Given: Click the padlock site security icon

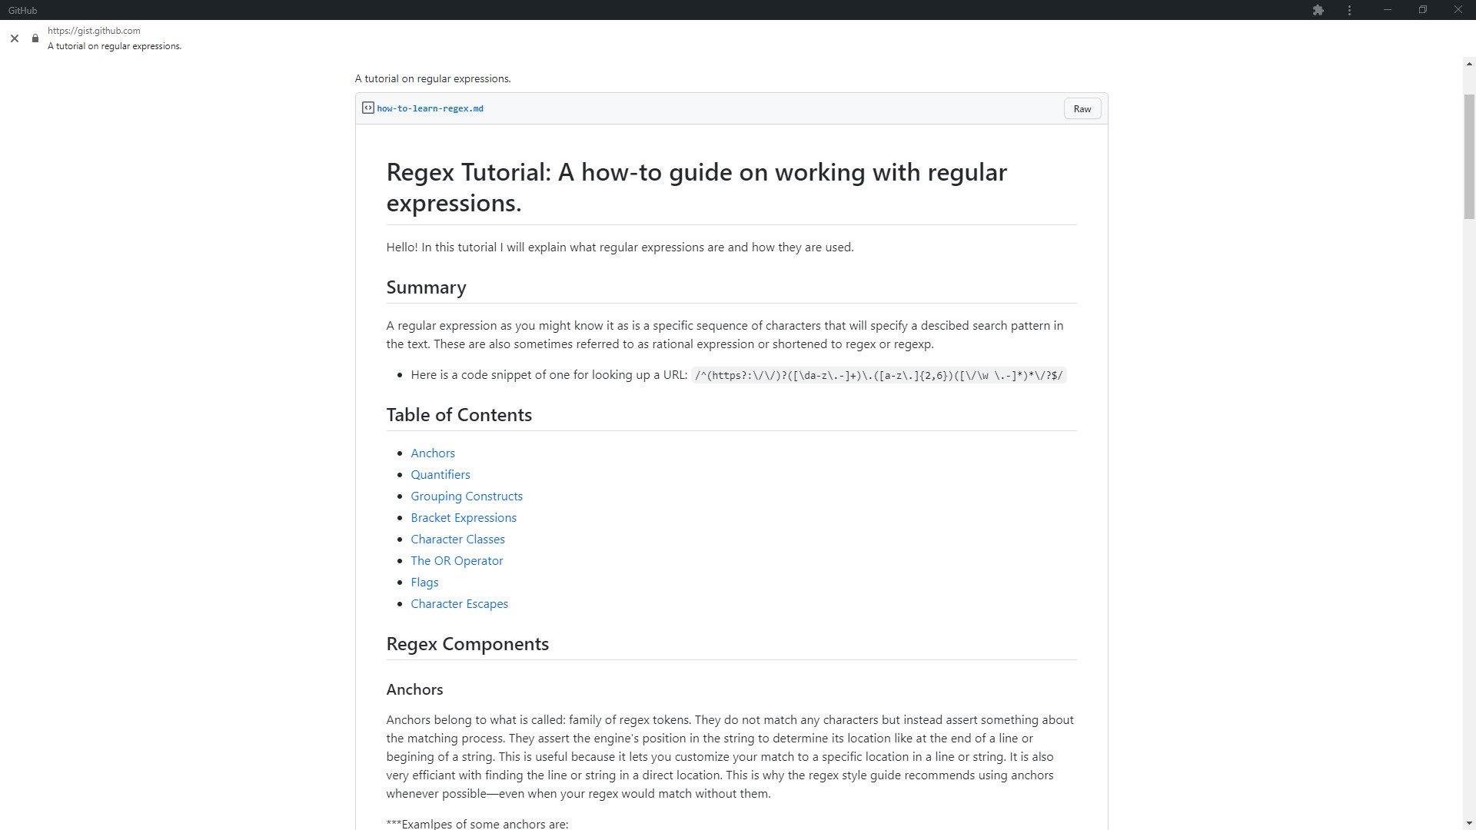Looking at the screenshot, I should [35, 38].
